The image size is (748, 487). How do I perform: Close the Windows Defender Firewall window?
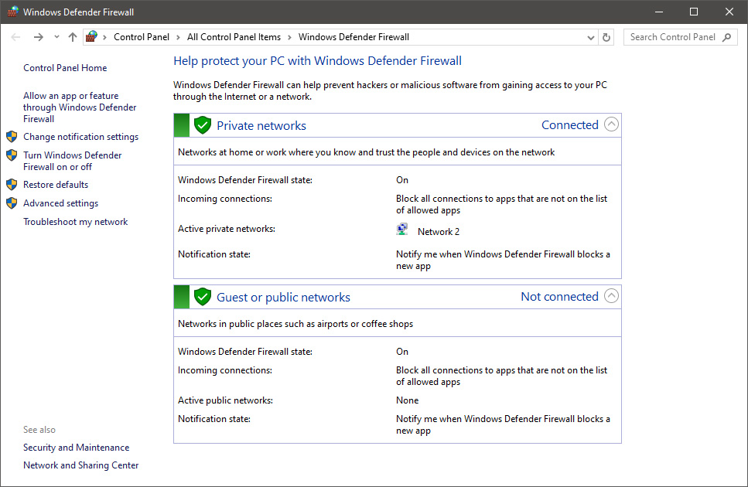click(x=729, y=12)
